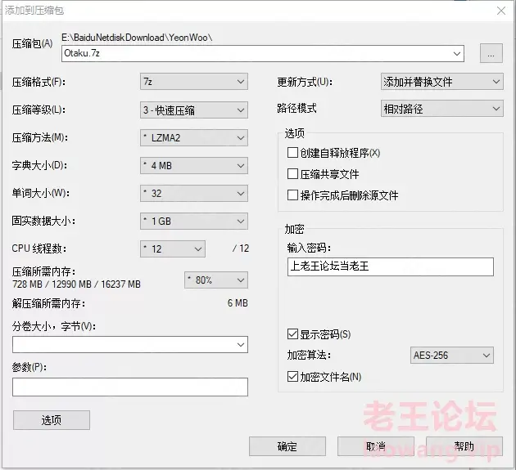516x470 pixels.
Task: Enable 创建自释放程序 checkbox
Action: pyautogui.click(x=292, y=153)
